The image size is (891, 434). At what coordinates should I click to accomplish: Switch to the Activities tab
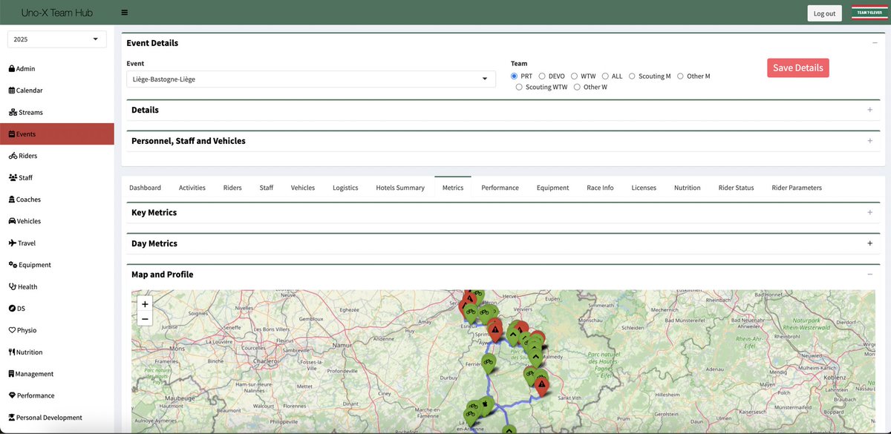click(x=192, y=188)
